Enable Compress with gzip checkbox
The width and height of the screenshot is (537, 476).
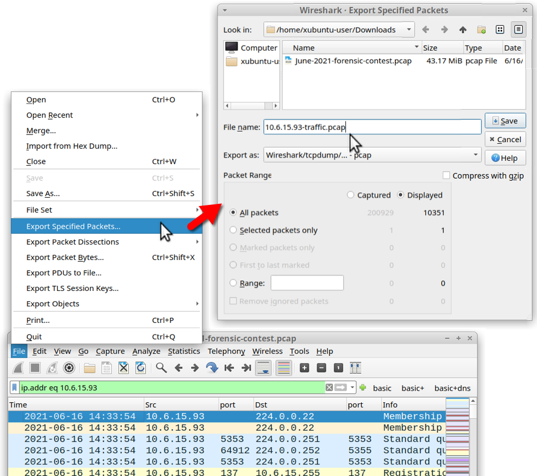(447, 176)
